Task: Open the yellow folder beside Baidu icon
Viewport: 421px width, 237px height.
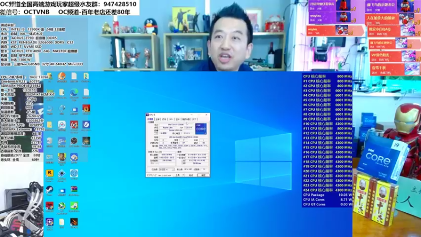Action: (49, 125)
